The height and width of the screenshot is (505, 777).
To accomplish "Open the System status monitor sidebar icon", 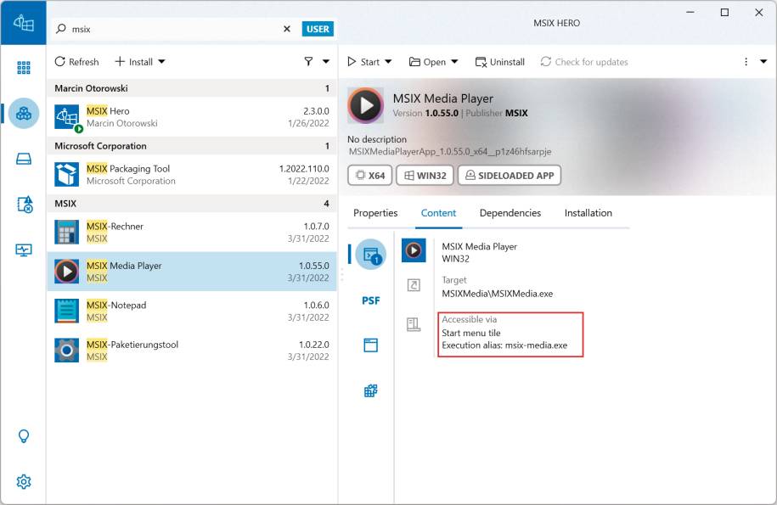I will [x=23, y=250].
